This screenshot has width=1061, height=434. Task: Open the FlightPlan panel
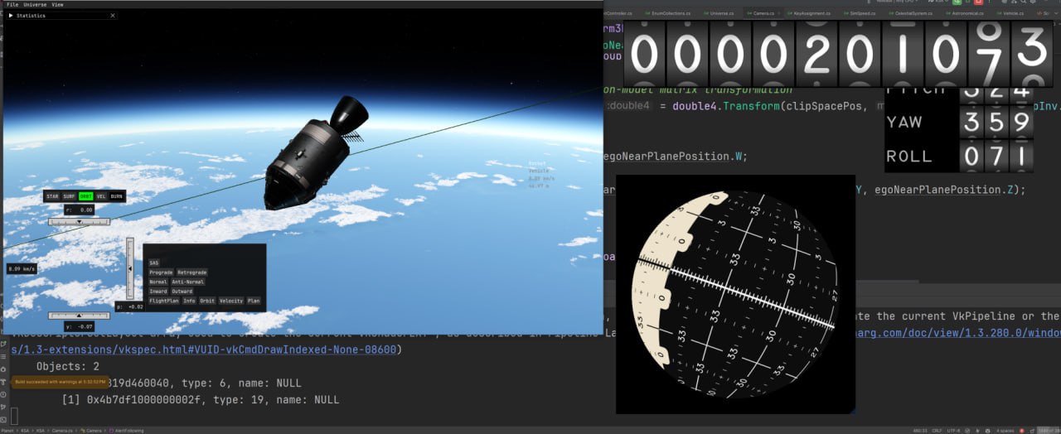click(x=163, y=301)
